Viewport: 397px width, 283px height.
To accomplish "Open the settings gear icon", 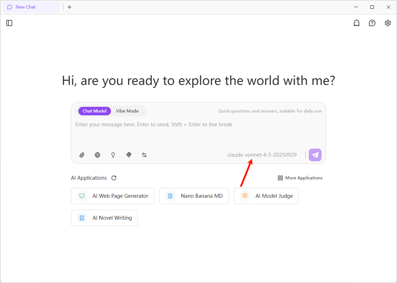I will click(x=387, y=23).
